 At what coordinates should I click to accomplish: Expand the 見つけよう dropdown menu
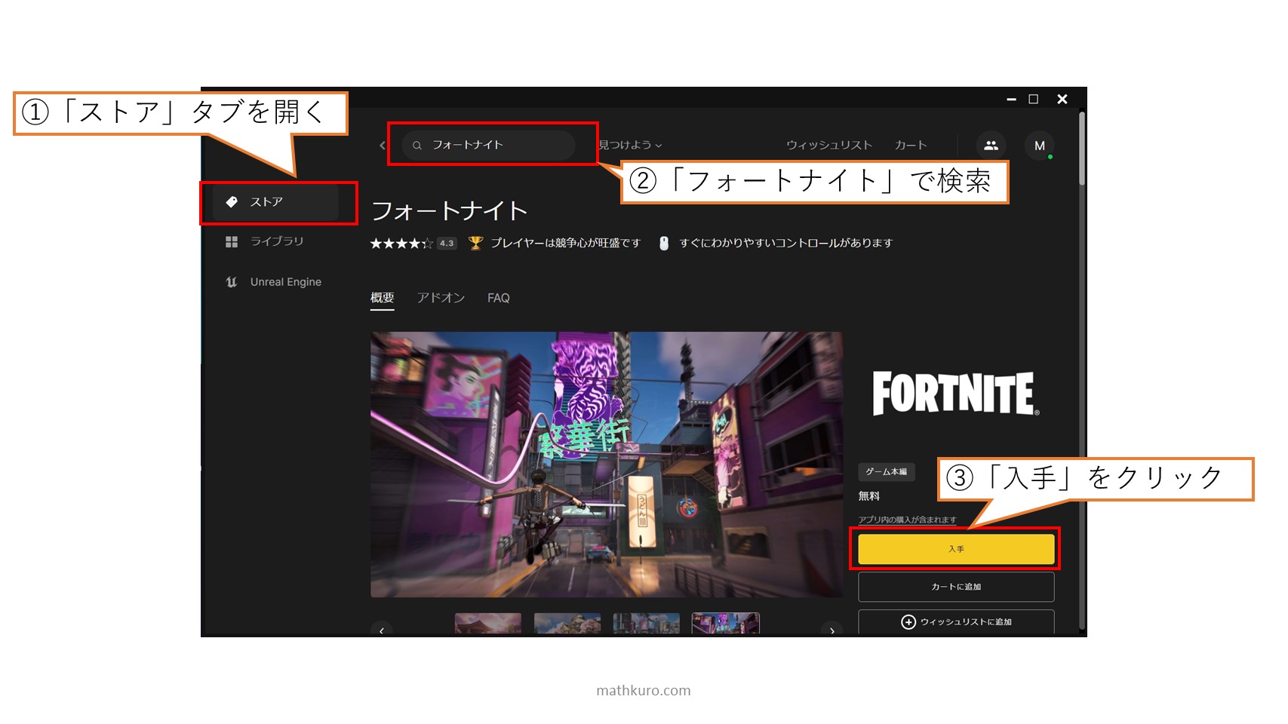[x=630, y=145]
